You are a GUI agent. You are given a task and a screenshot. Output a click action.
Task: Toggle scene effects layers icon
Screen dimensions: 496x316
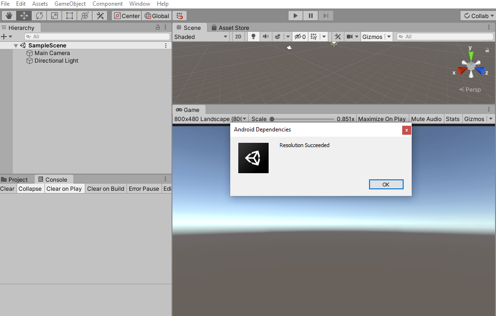278,37
